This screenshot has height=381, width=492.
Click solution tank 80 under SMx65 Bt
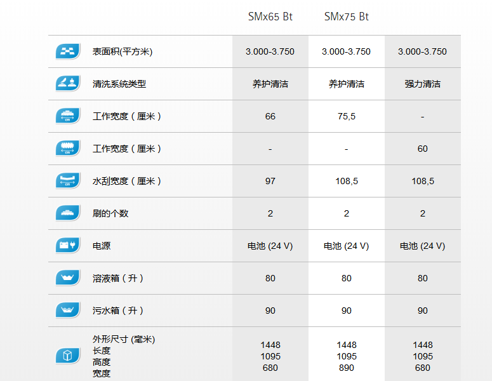pyautogui.click(x=270, y=278)
